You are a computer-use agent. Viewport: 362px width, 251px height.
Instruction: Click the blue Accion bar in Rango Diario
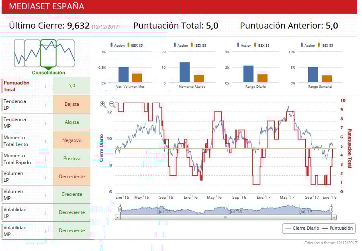[248, 74]
